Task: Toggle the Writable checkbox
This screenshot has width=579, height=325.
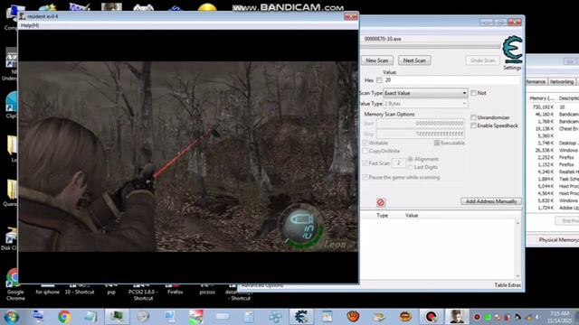Action: coord(365,143)
